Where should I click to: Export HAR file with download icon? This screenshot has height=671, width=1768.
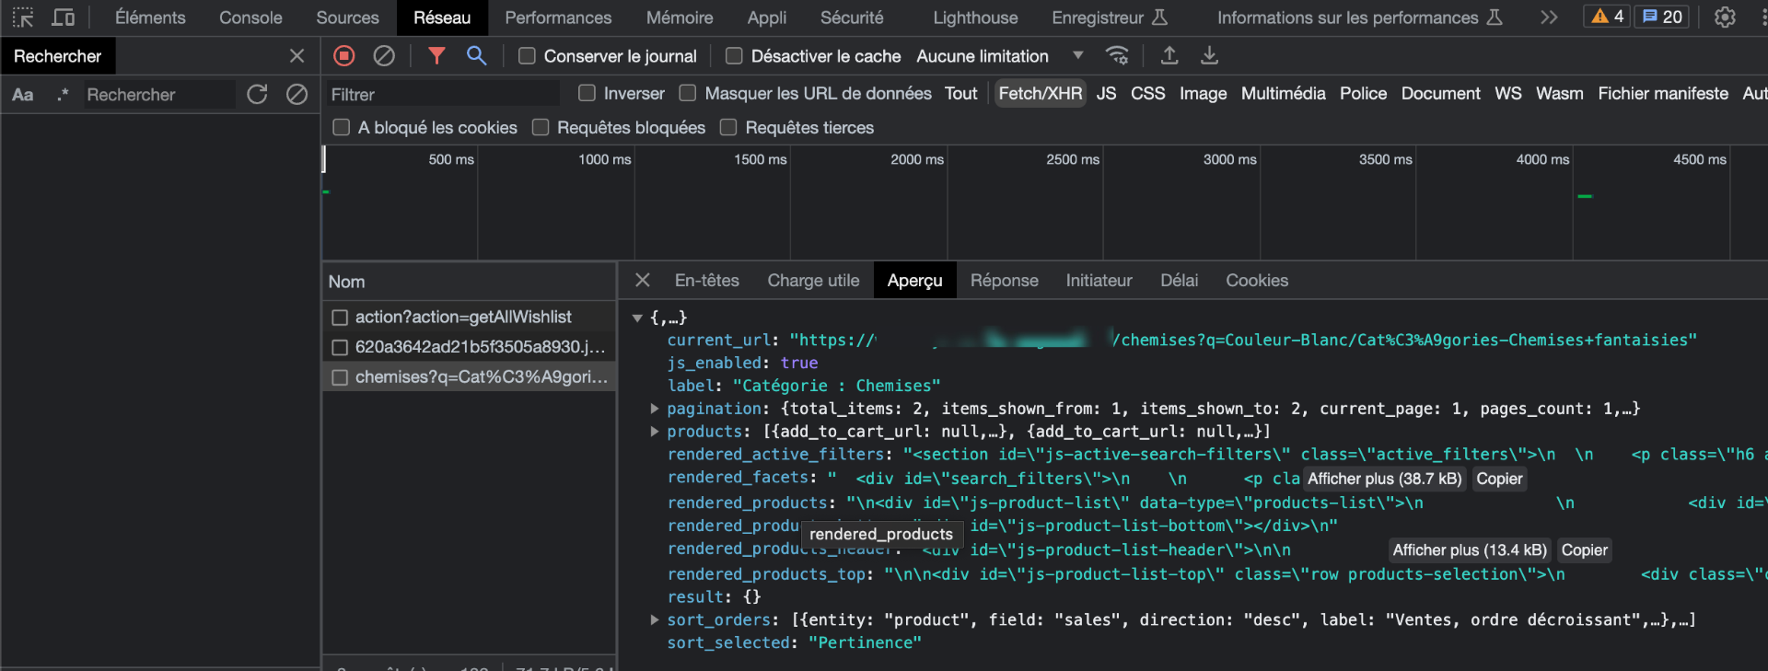[x=1209, y=56]
